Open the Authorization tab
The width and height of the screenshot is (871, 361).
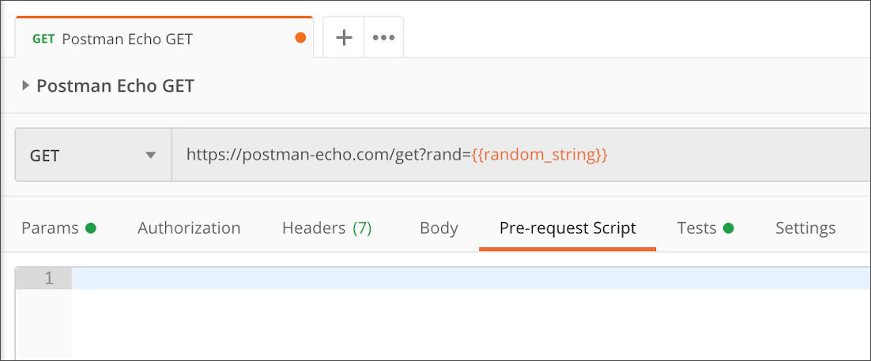(x=189, y=228)
